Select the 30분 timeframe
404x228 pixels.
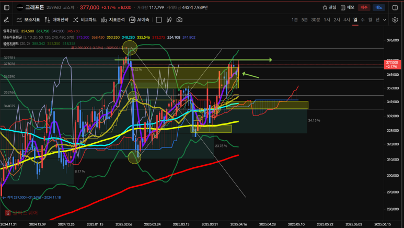[x=315, y=19]
